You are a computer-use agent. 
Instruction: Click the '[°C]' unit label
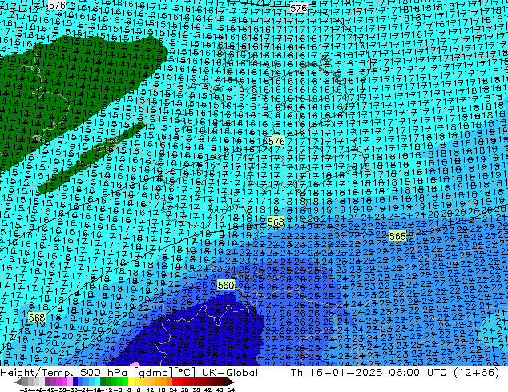185,373
